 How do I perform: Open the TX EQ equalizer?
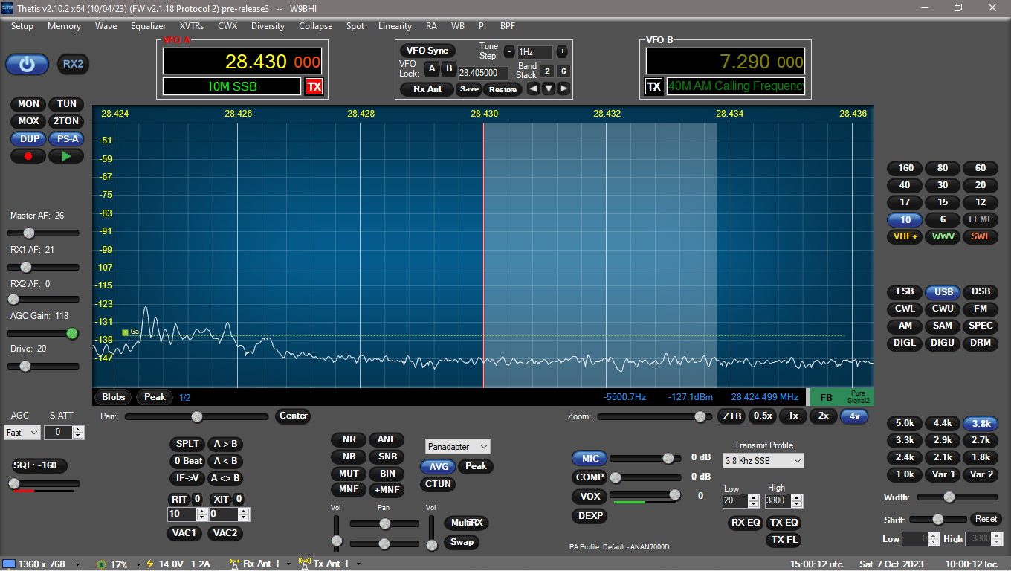783,523
